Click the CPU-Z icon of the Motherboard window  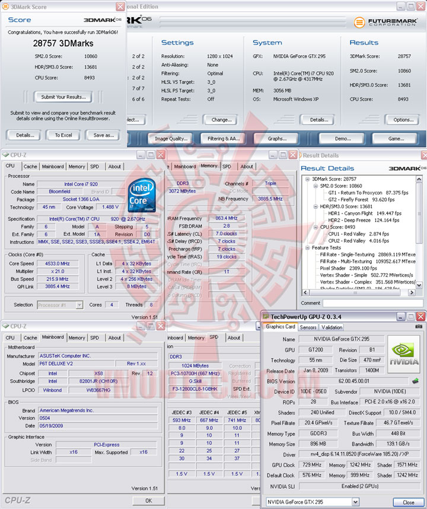(5, 326)
